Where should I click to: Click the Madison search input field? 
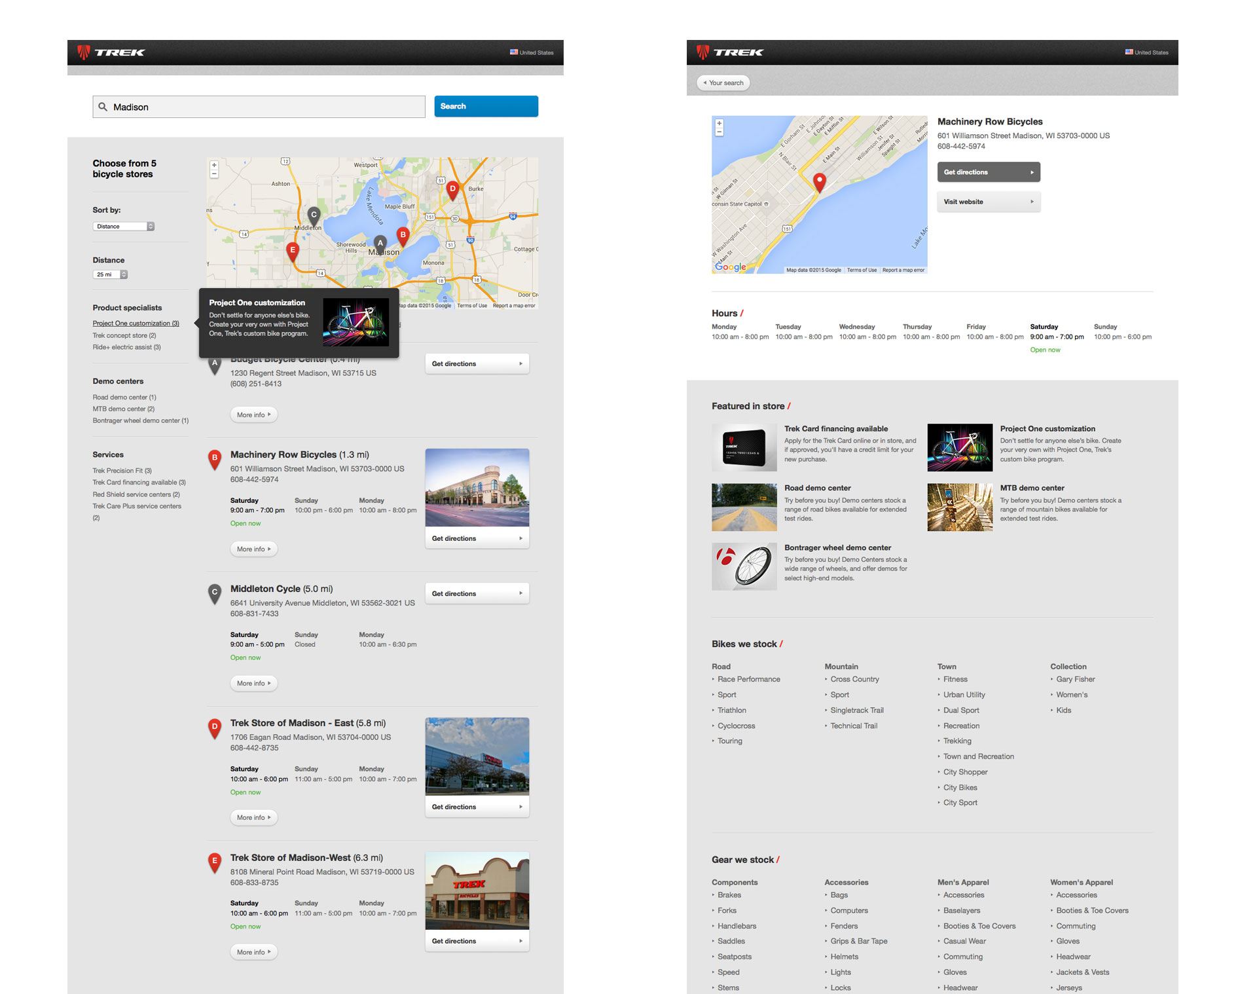(259, 107)
